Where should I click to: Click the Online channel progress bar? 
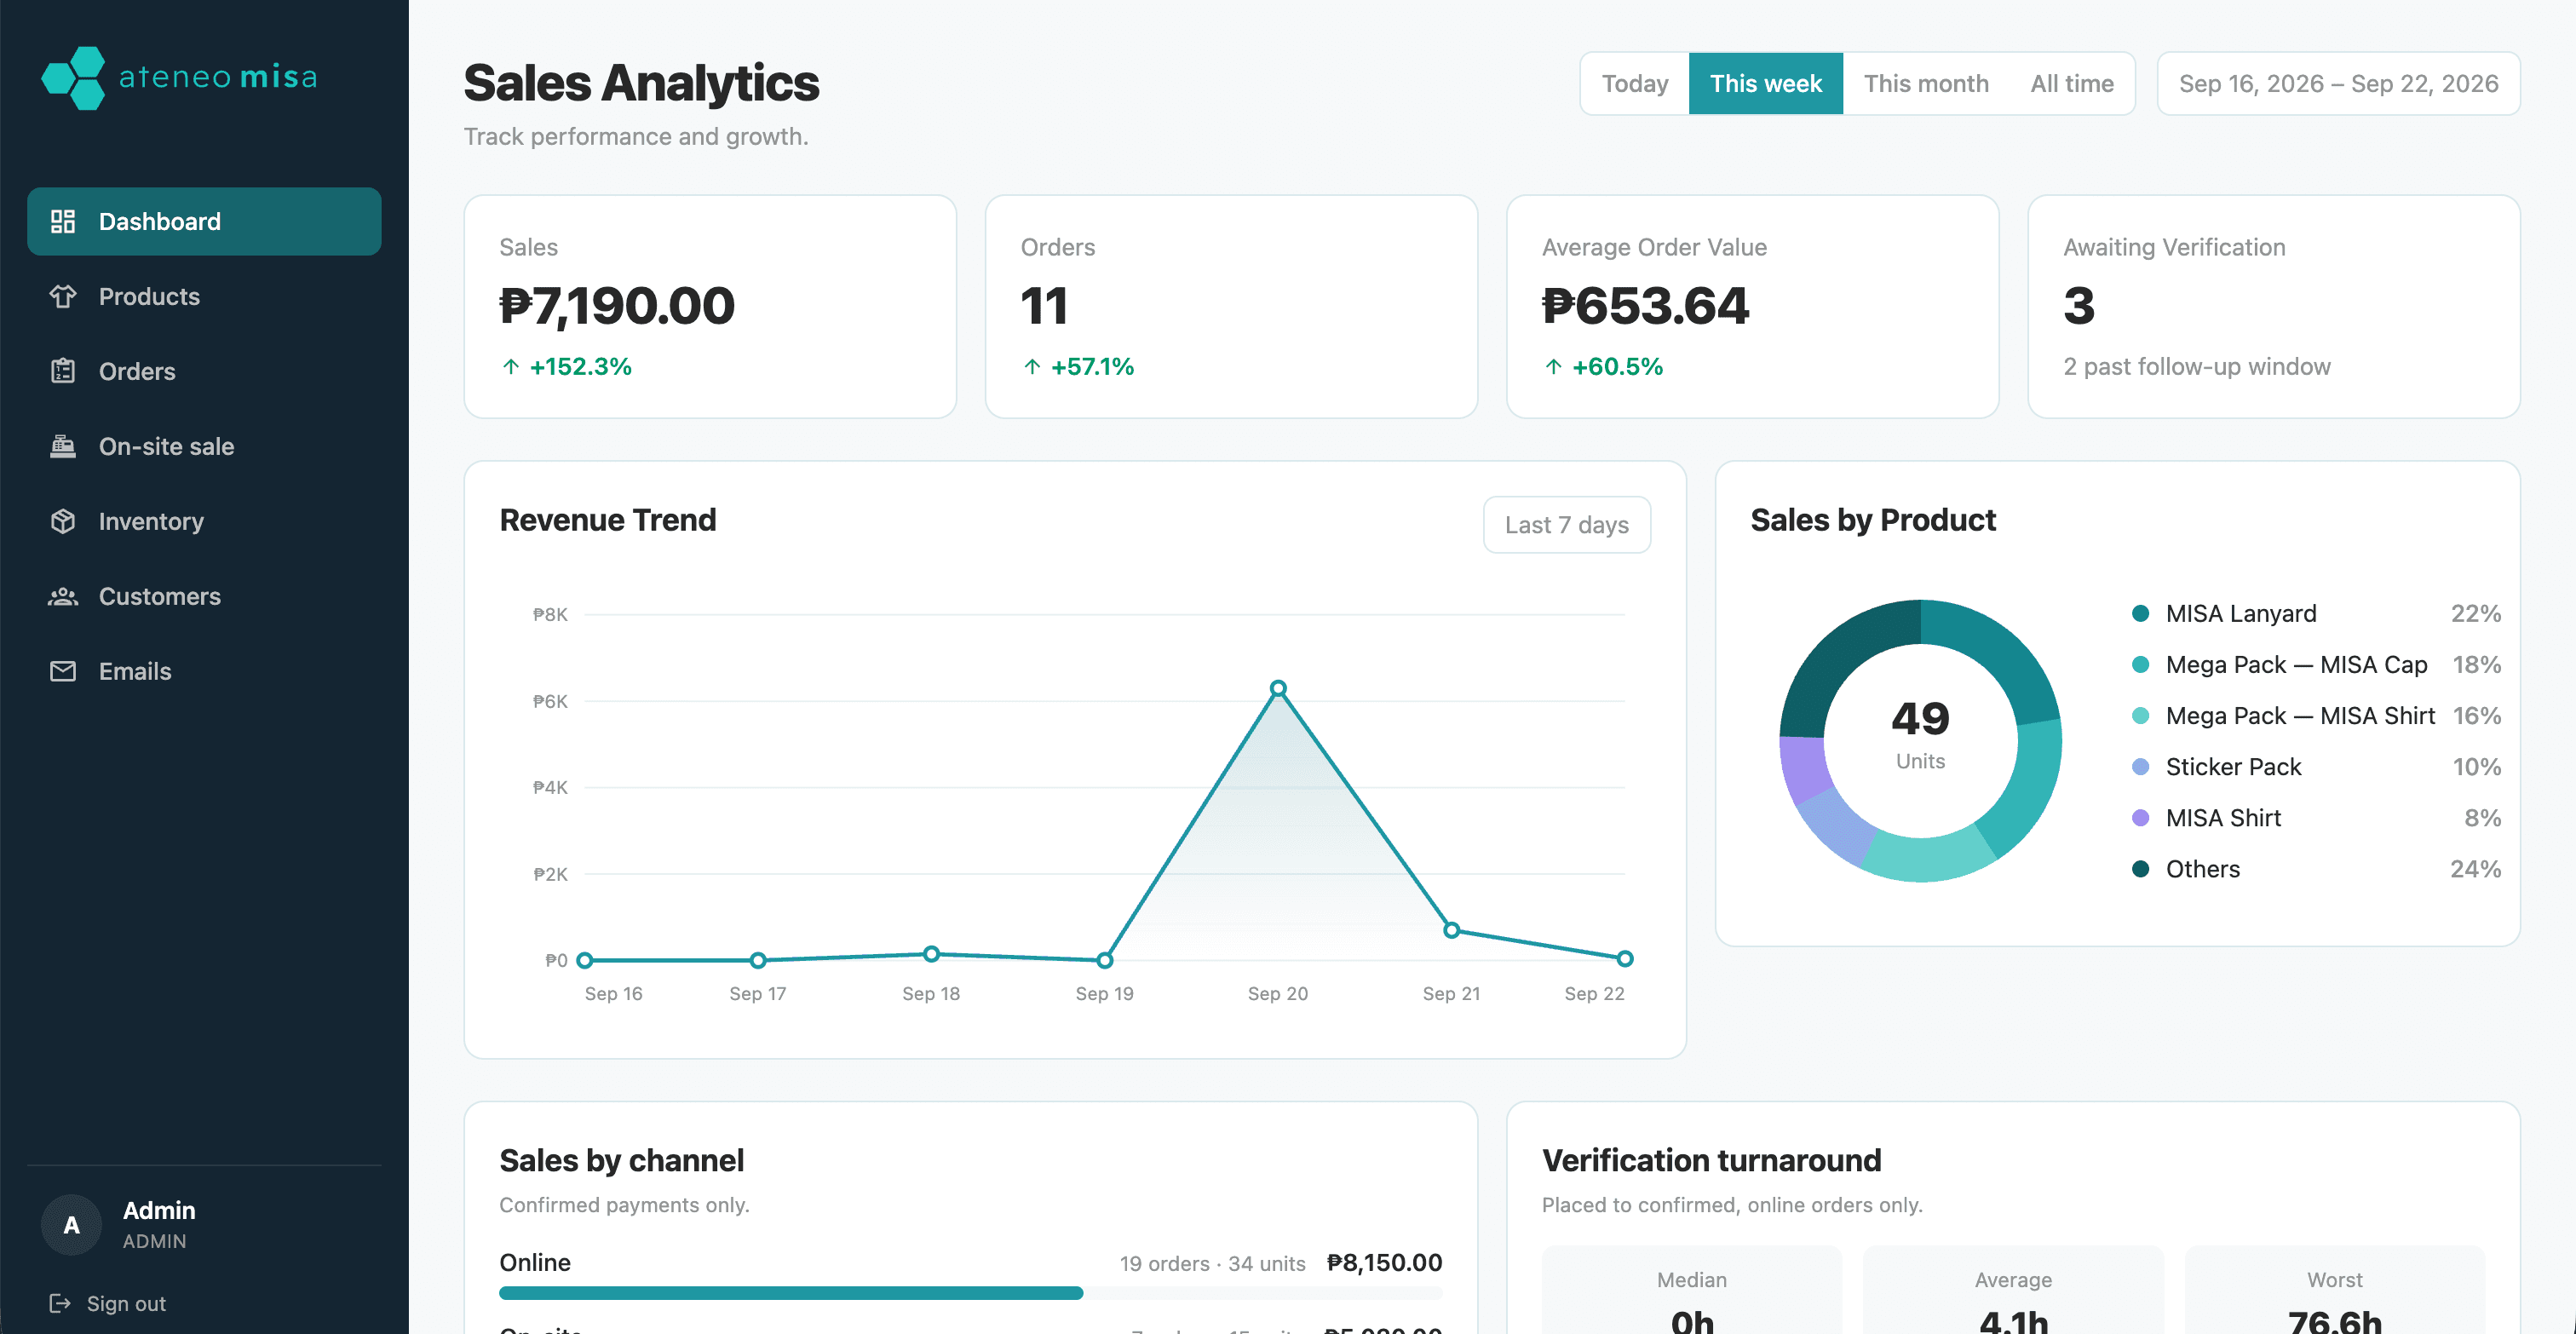(970, 1293)
